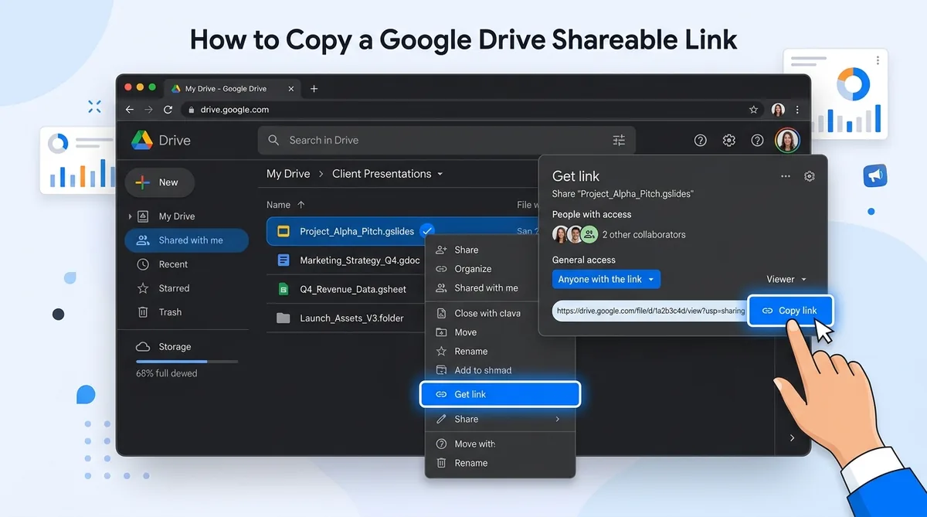Choose Add to shmad in the context menu

[500, 370]
